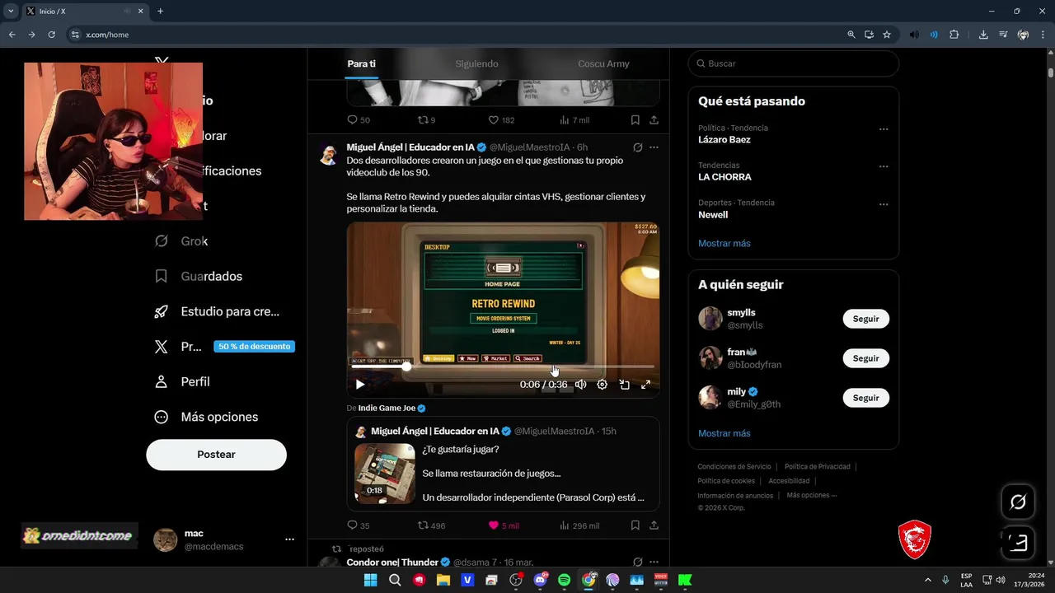
Task: Open account menu next to macdemacs
Action: click(289, 539)
